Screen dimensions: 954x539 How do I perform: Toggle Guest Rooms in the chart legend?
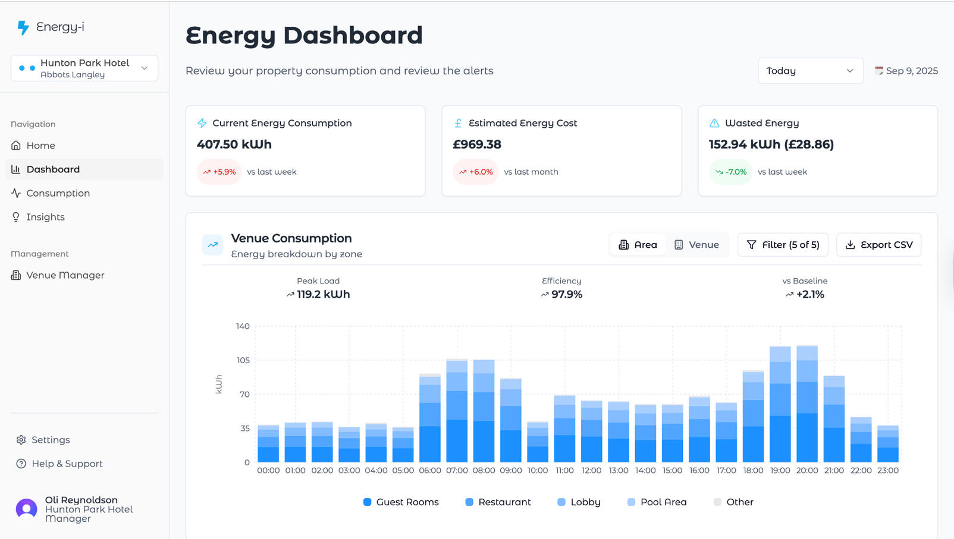400,502
